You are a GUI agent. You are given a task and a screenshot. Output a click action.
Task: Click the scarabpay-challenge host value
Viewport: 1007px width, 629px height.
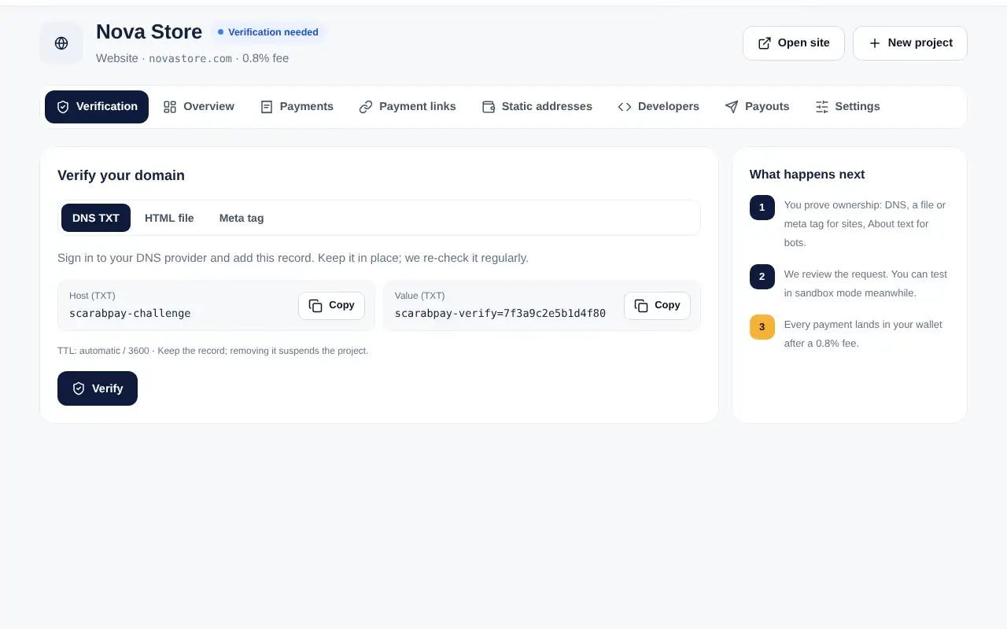130,313
